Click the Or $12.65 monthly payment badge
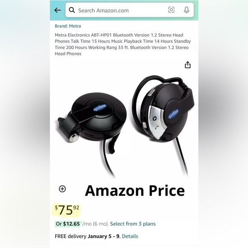The width and height of the screenshot is (248, 248). click(x=68, y=224)
